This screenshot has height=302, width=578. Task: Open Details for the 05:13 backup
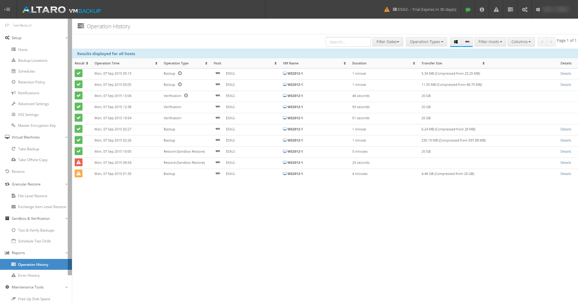(566, 74)
